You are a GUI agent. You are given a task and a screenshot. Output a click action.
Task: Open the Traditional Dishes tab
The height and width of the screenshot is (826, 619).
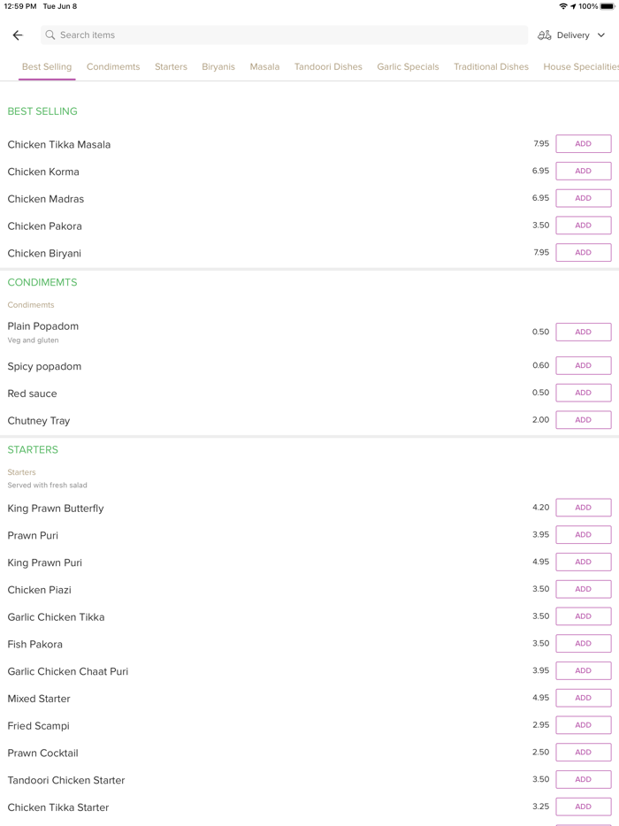point(491,66)
